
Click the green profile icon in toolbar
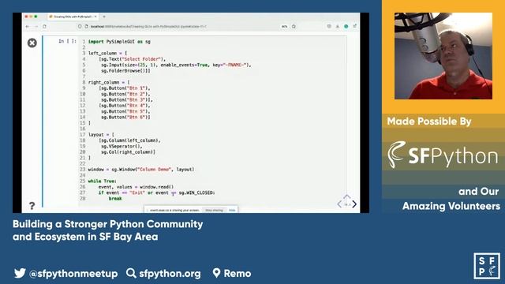click(x=346, y=26)
